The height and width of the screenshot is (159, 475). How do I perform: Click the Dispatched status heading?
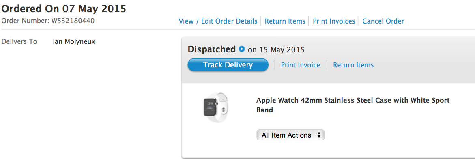pyautogui.click(x=212, y=49)
